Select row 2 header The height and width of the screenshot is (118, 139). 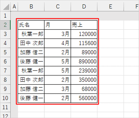click(5, 25)
